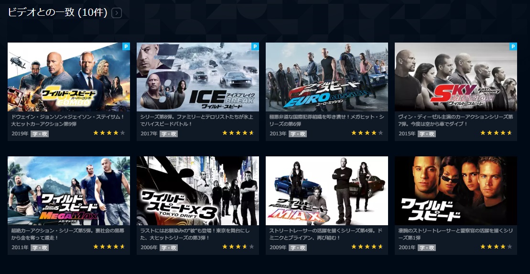Open the Euro Mission movie thumbnail
This screenshot has height=274, width=530.
click(327, 77)
